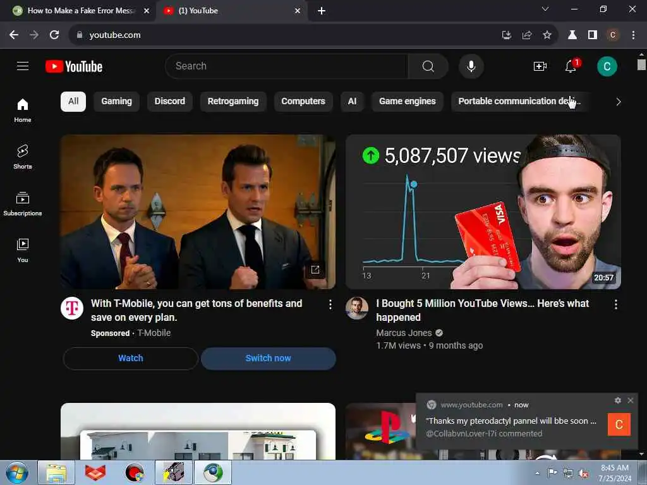Open I Bought 5 Million Views title
The height and width of the screenshot is (485, 647).
click(482, 310)
